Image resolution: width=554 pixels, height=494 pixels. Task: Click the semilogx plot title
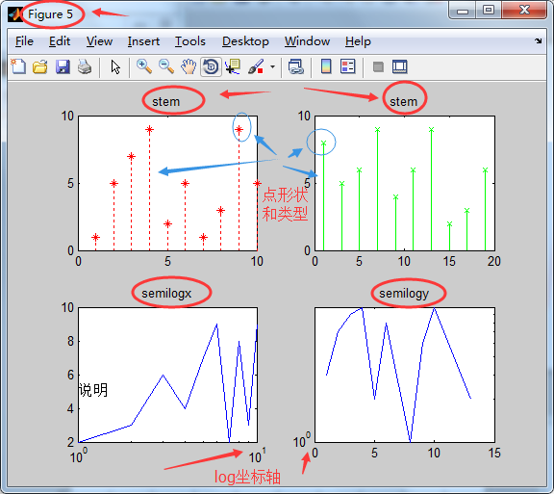166,294
